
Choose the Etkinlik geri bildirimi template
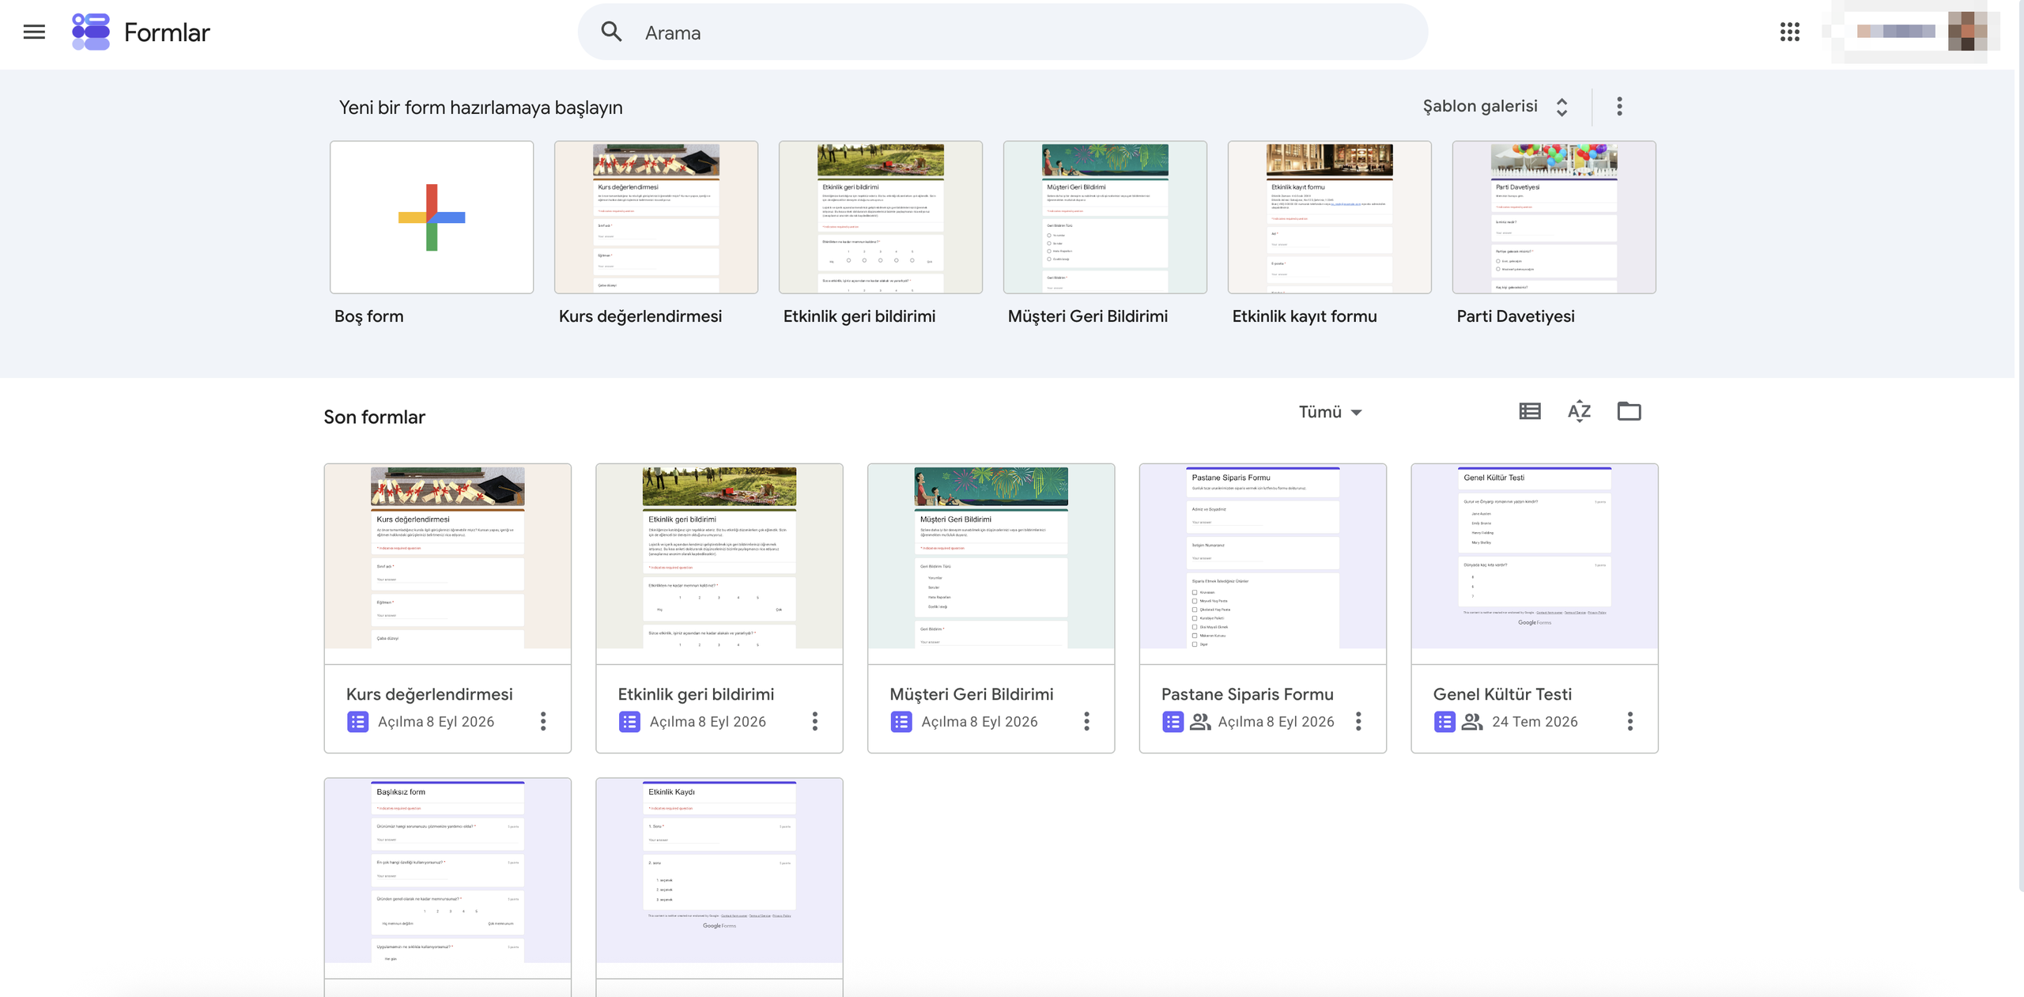[881, 217]
